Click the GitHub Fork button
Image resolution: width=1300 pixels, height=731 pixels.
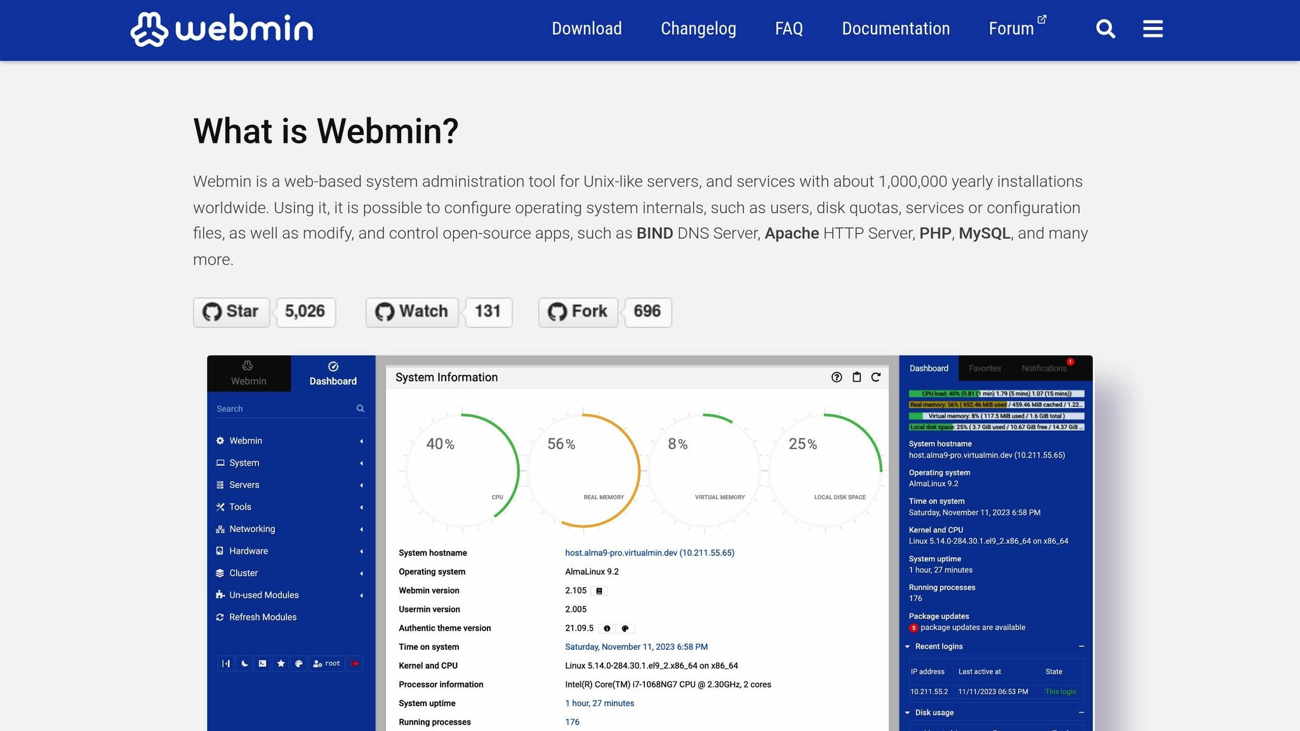pos(578,312)
